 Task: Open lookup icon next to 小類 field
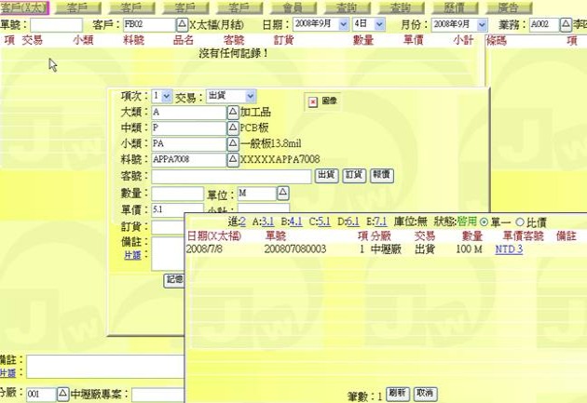[x=233, y=144]
